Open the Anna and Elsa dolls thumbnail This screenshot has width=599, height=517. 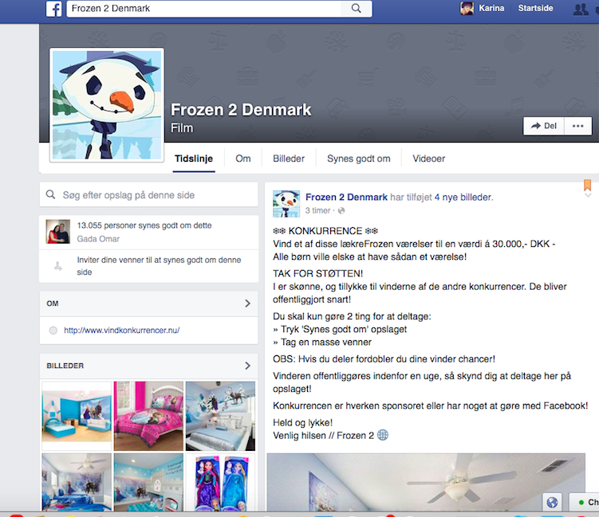[220, 482]
